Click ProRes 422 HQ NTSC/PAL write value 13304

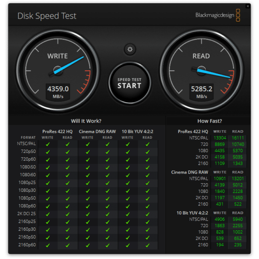click(x=220, y=138)
